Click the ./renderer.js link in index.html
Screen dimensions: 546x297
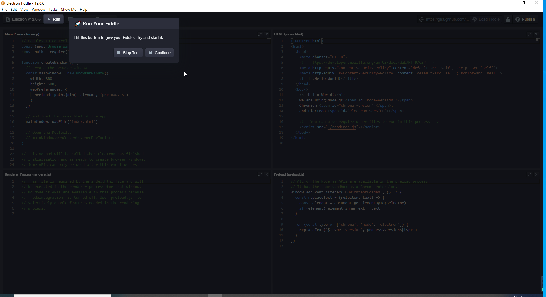pyautogui.click(x=342, y=127)
